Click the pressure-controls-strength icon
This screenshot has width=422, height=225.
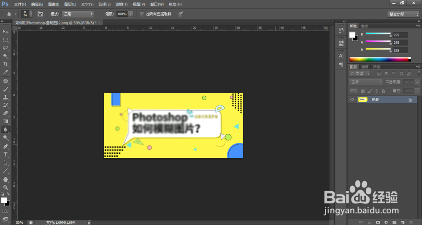coord(180,14)
